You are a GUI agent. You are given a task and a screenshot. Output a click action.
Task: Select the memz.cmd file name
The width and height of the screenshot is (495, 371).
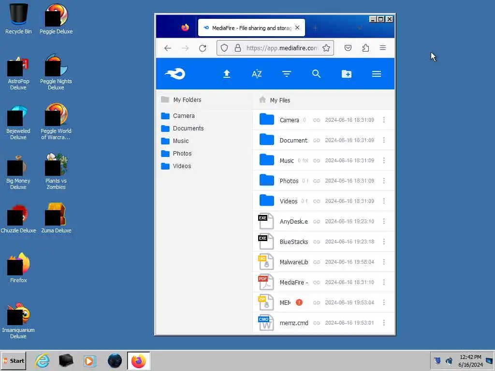(x=293, y=323)
